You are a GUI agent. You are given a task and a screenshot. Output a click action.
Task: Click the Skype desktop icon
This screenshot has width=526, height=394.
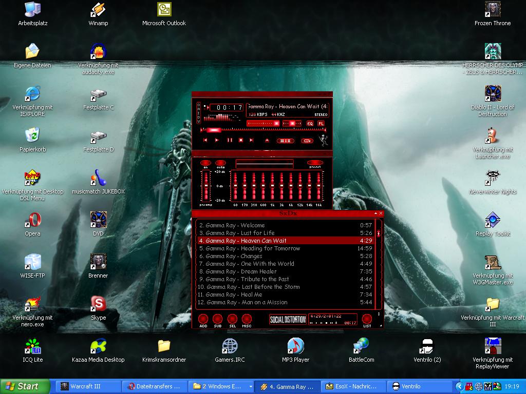[x=98, y=308]
